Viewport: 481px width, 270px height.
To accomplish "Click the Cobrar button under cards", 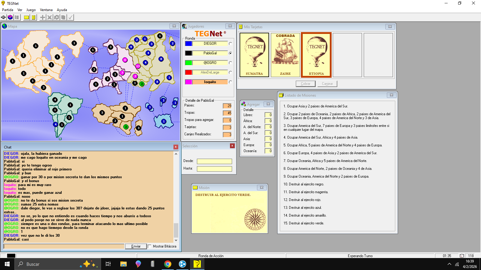I will tap(305, 84).
